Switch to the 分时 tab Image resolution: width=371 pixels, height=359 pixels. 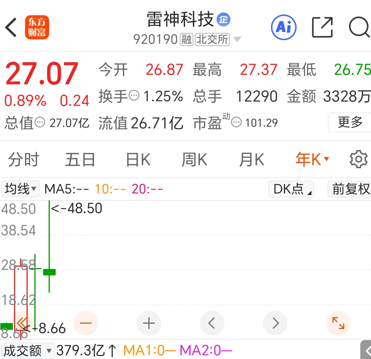(24, 159)
